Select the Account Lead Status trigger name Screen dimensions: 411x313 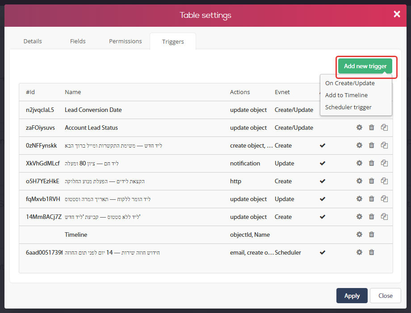pos(91,128)
